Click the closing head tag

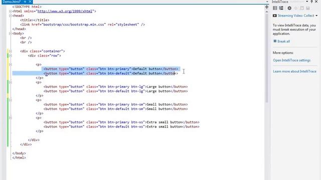[x=19, y=29]
